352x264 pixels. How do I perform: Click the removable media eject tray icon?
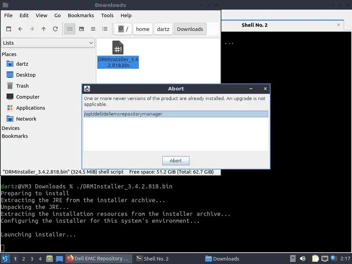(293, 258)
